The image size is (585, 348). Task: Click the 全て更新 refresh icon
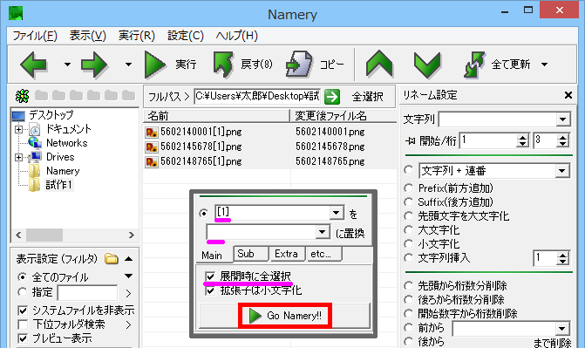pyautogui.click(x=474, y=65)
